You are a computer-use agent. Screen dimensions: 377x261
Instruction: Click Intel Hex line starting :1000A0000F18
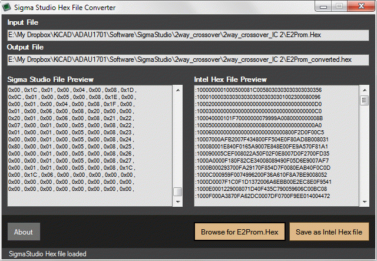point(262,161)
